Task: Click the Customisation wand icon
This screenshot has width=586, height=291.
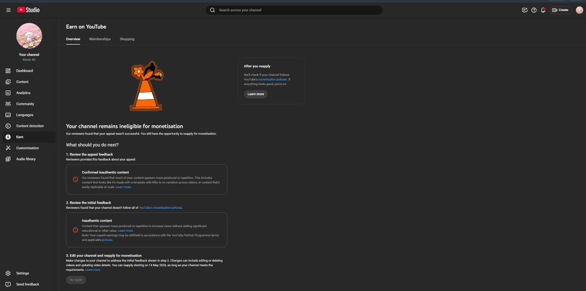Action: [8, 148]
